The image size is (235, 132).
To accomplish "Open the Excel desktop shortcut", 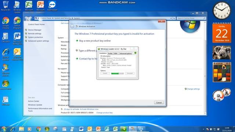I will click(29, 6).
